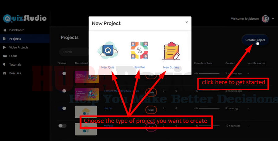Select the New Poll percentage icon
278x141 pixels.
pyautogui.click(x=139, y=50)
